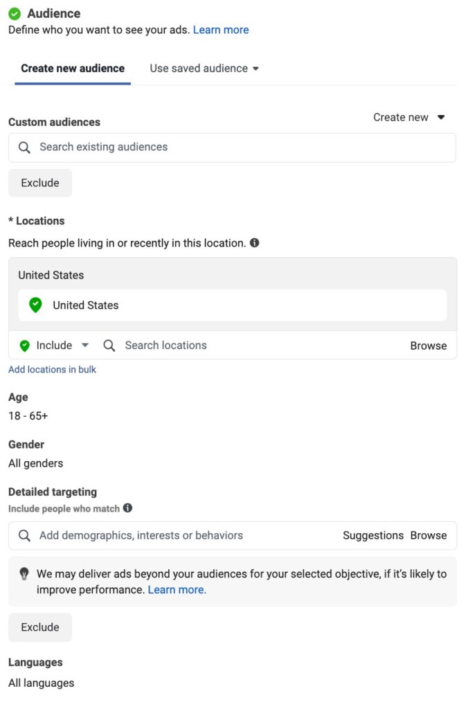Click the search icon in Custom audiences

click(x=24, y=147)
